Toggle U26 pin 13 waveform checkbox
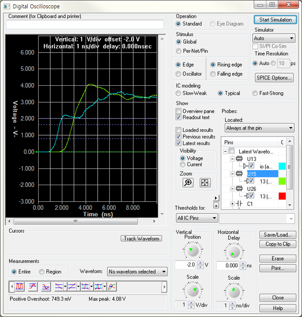 (x=251, y=195)
